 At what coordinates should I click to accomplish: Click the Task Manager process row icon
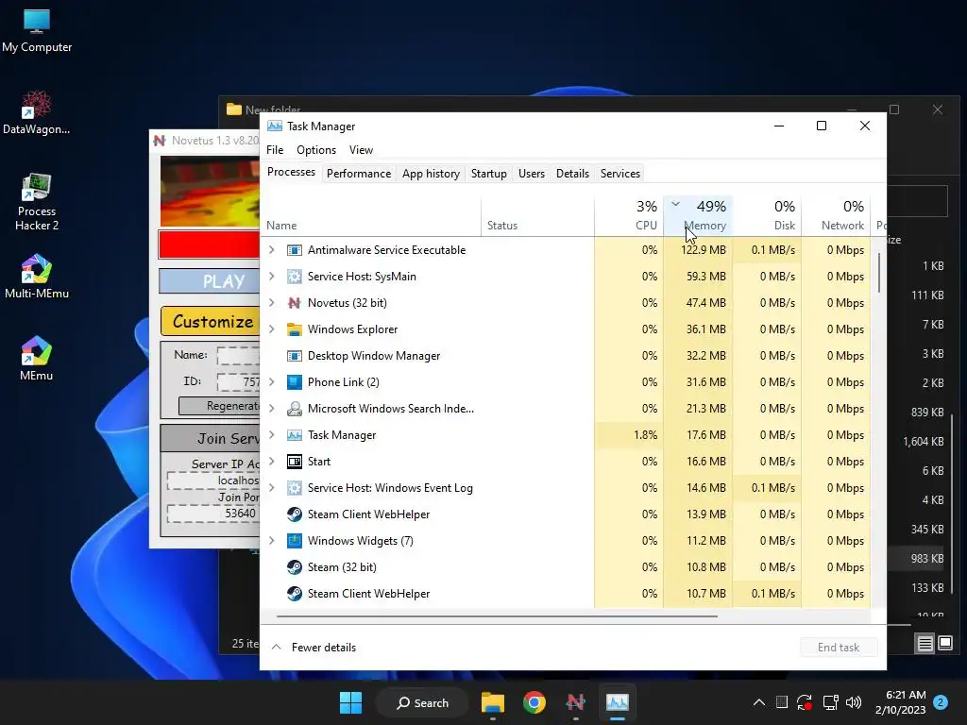click(x=295, y=435)
